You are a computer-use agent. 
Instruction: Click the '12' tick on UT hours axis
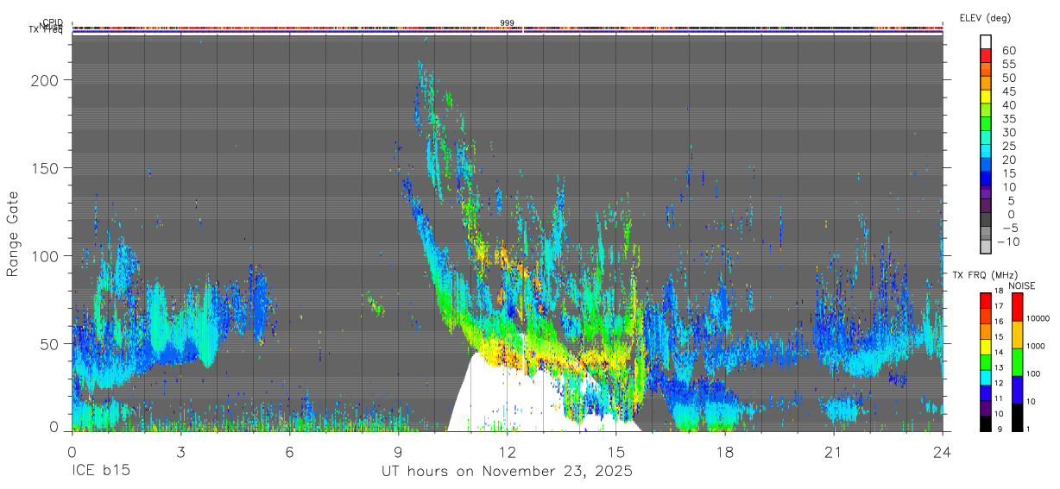pyautogui.click(x=508, y=452)
